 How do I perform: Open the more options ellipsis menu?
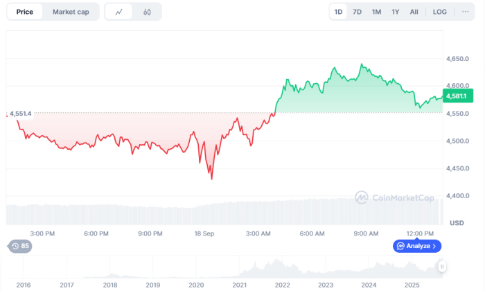pyautogui.click(x=464, y=12)
